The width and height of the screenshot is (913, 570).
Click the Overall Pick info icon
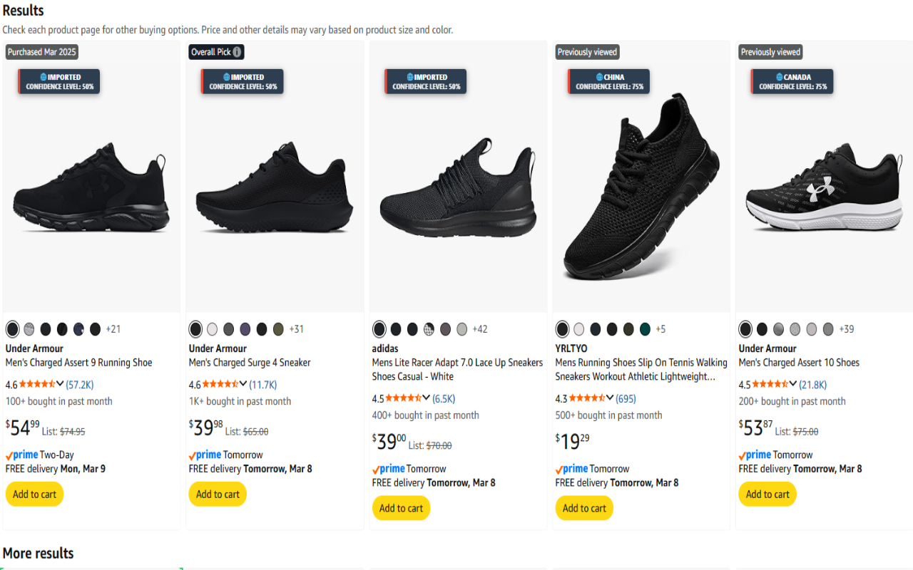click(x=238, y=52)
